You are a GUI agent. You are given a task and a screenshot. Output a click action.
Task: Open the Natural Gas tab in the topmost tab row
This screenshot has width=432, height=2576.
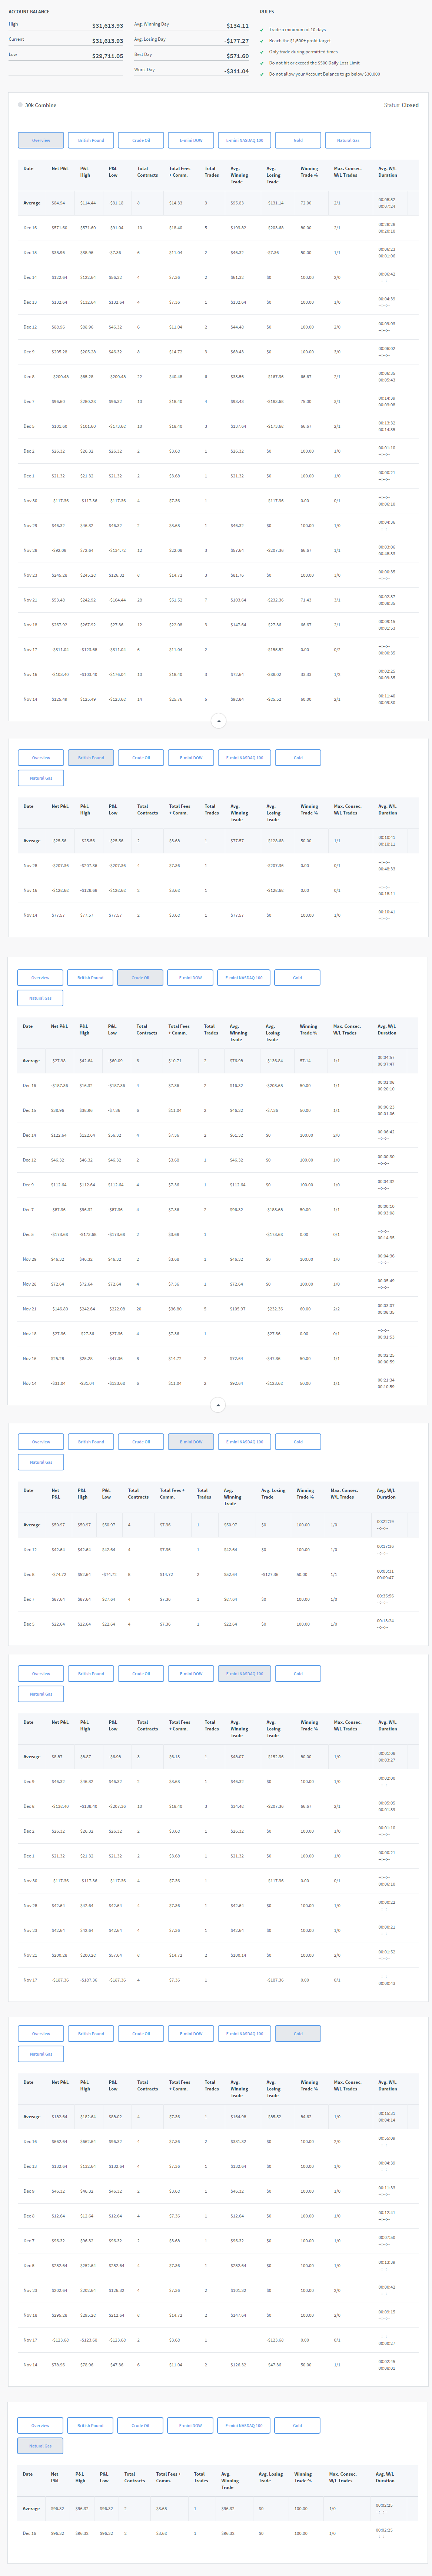tap(348, 140)
